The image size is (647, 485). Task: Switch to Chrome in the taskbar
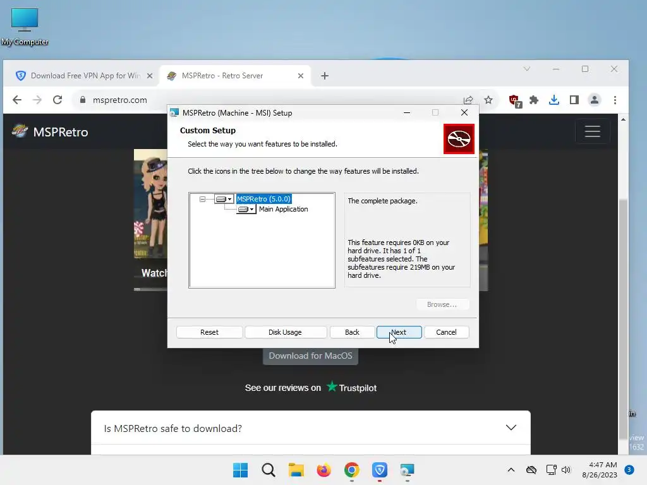[x=351, y=470]
